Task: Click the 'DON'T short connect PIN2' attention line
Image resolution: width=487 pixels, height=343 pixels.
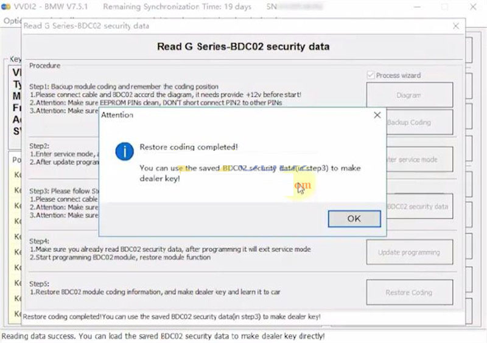Action: tap(156, 102)
